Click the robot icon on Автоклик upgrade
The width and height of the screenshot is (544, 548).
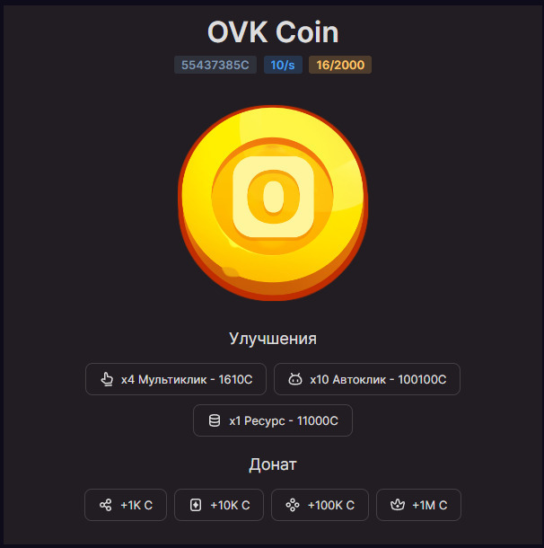(x=295, y=379)
